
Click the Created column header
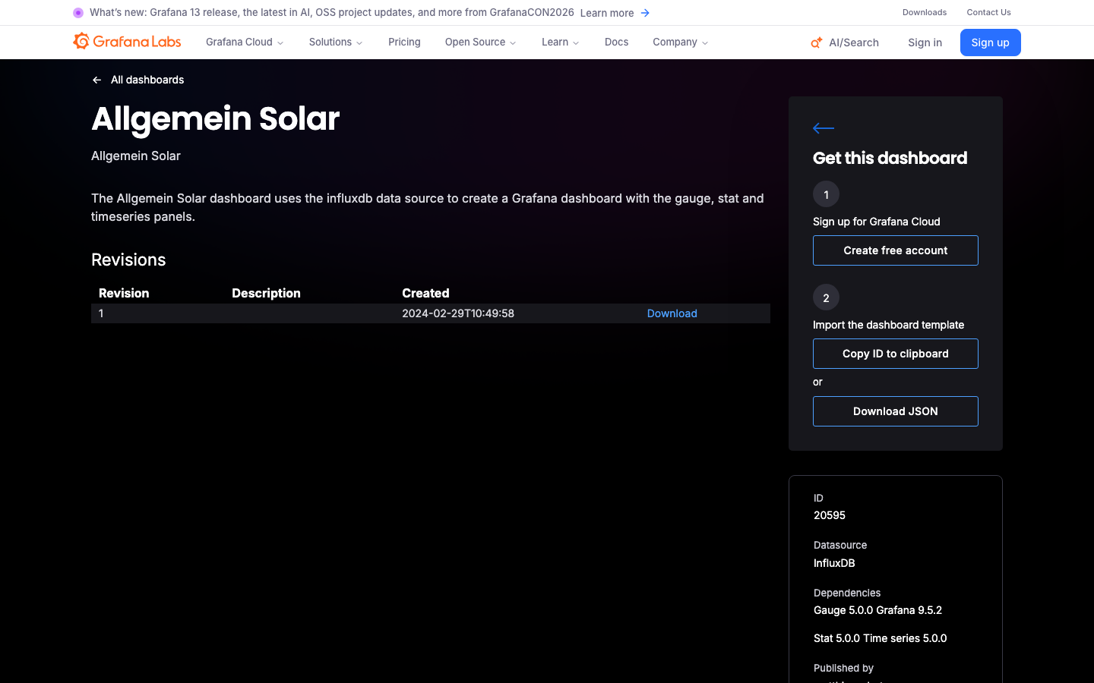tap(425, 293)
